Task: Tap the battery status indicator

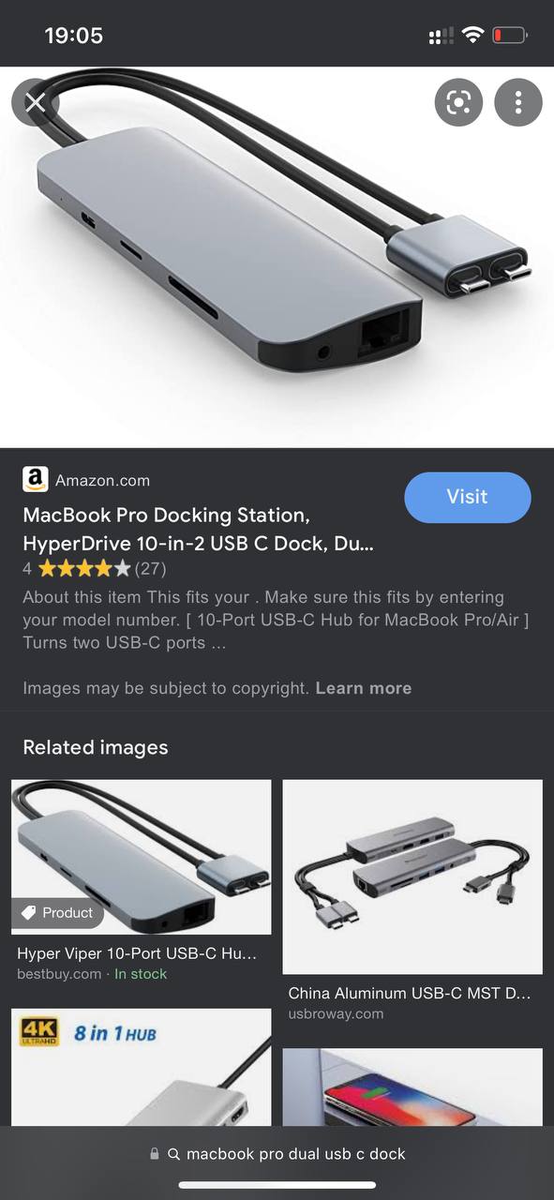Action: (x=511, y=36)
